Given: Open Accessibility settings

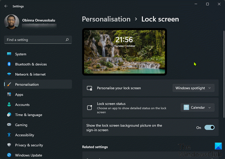Looking at the screenshot, I should [38, 135].
